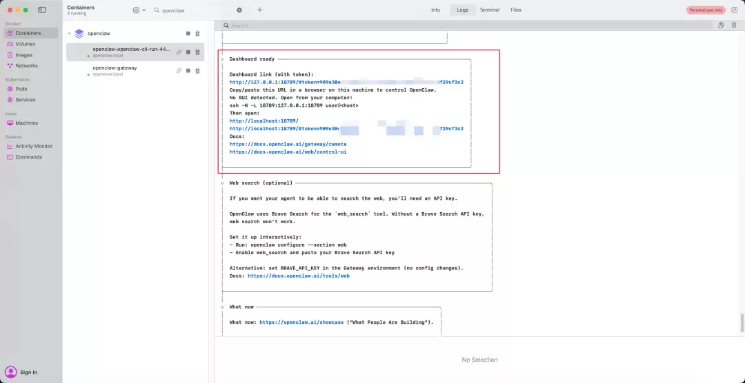This screenshot has width=745, height=383.
Task: Clear the openclaw search text
Action: click(x=239, y=10)
